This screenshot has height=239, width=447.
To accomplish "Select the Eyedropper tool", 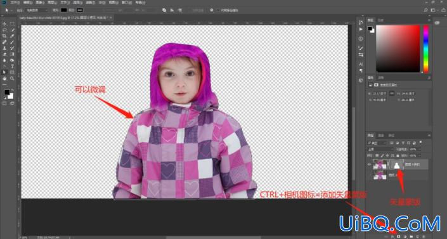I will tap(12, 36).
